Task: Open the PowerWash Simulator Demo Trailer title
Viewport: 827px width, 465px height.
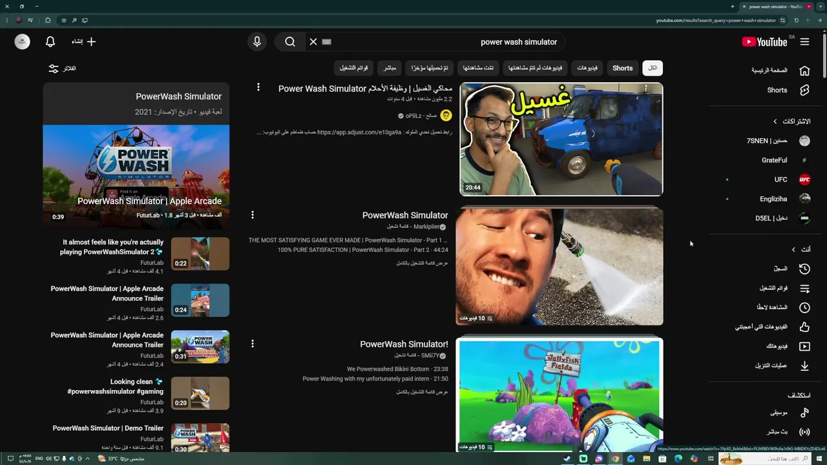Action: [108, 428]
